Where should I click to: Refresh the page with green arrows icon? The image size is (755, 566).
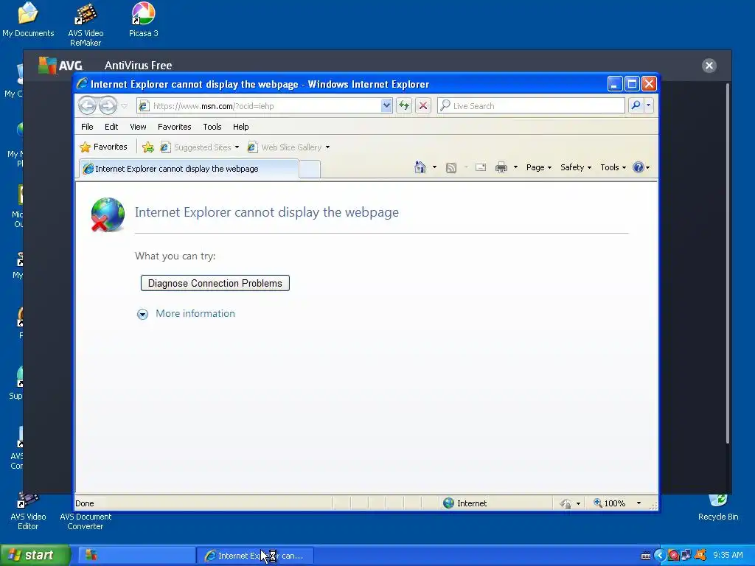tap(404, 106)
